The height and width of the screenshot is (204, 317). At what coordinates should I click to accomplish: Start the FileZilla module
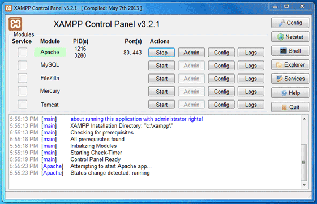161,79
